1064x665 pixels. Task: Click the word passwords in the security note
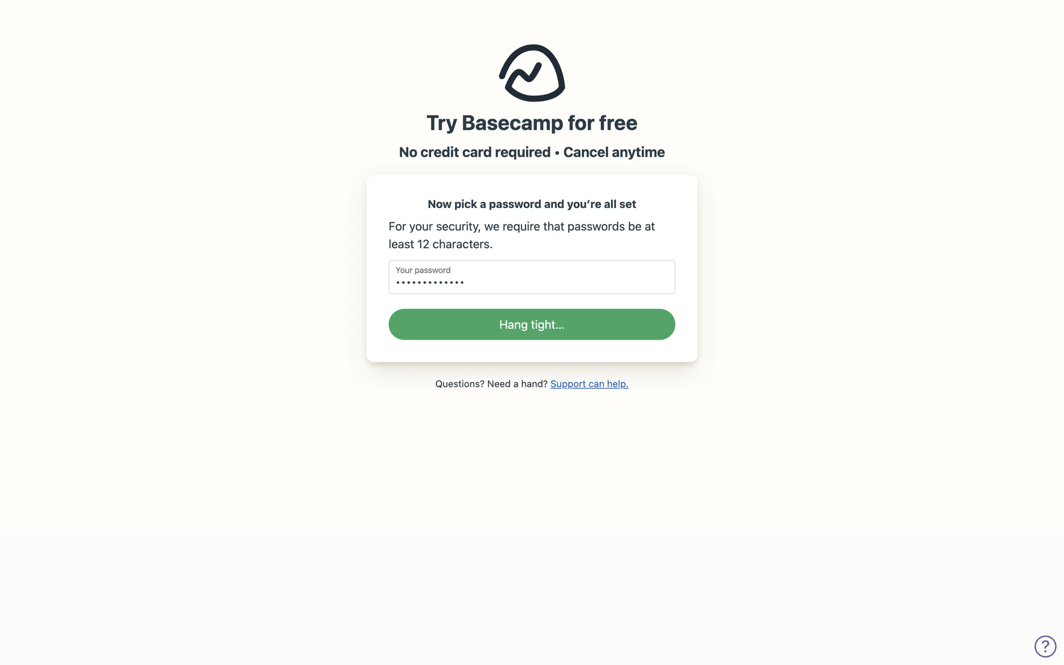coord(596,227)
